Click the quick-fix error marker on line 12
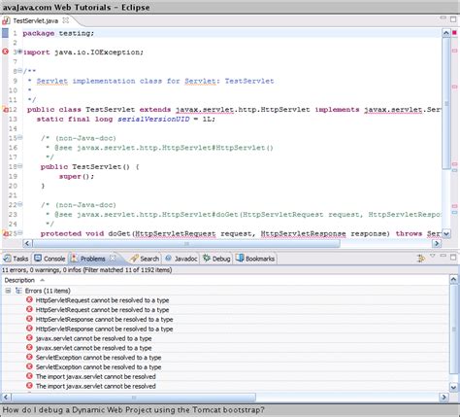 5,110
